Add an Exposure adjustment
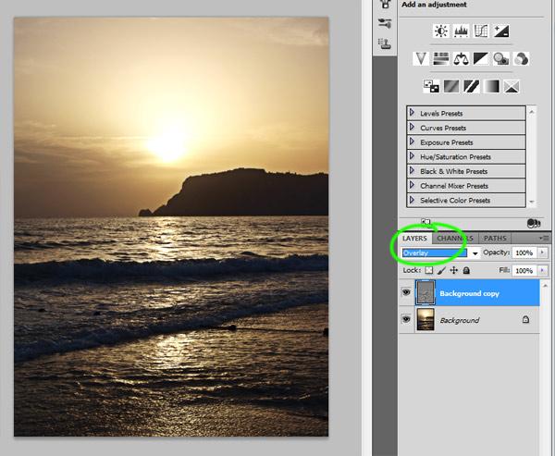 (501, 31)
